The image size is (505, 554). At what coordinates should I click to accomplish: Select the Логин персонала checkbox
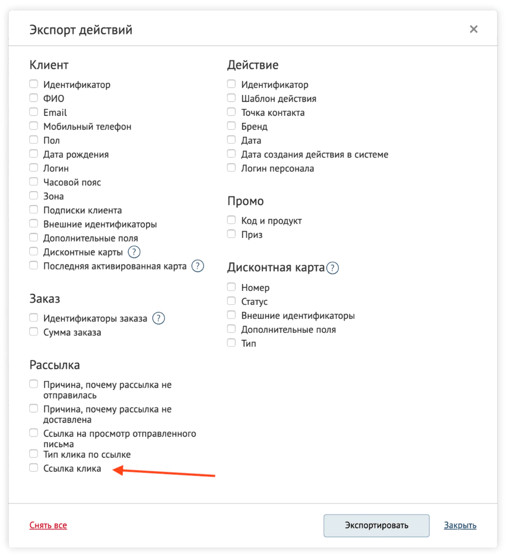[231, 168]
